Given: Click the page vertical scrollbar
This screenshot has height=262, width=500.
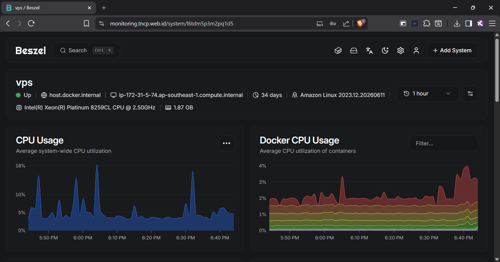Looking at the screenshot, I should tap(497, 70).
